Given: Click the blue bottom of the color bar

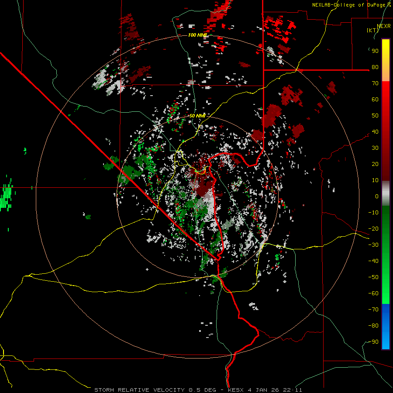Looking at the screenshot, I should coord(386,327).
